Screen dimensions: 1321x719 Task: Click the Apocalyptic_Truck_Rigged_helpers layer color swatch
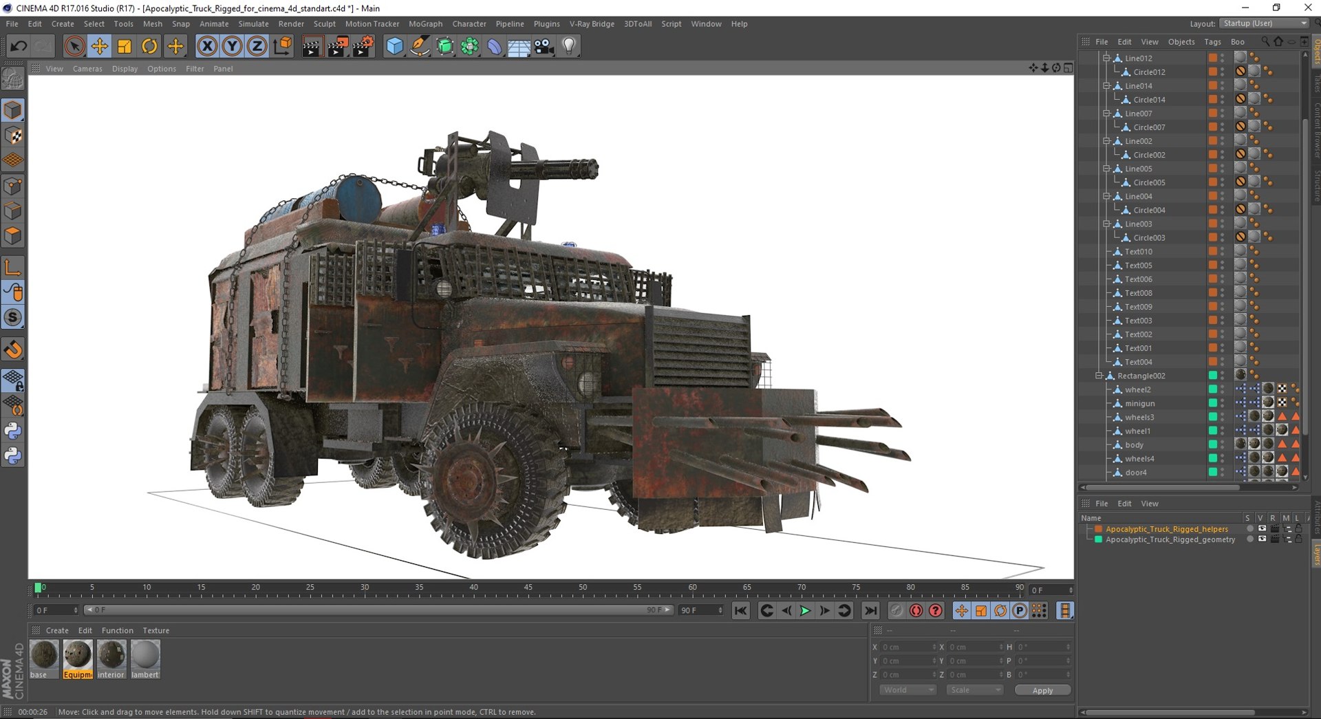[x=1099, y=529]
